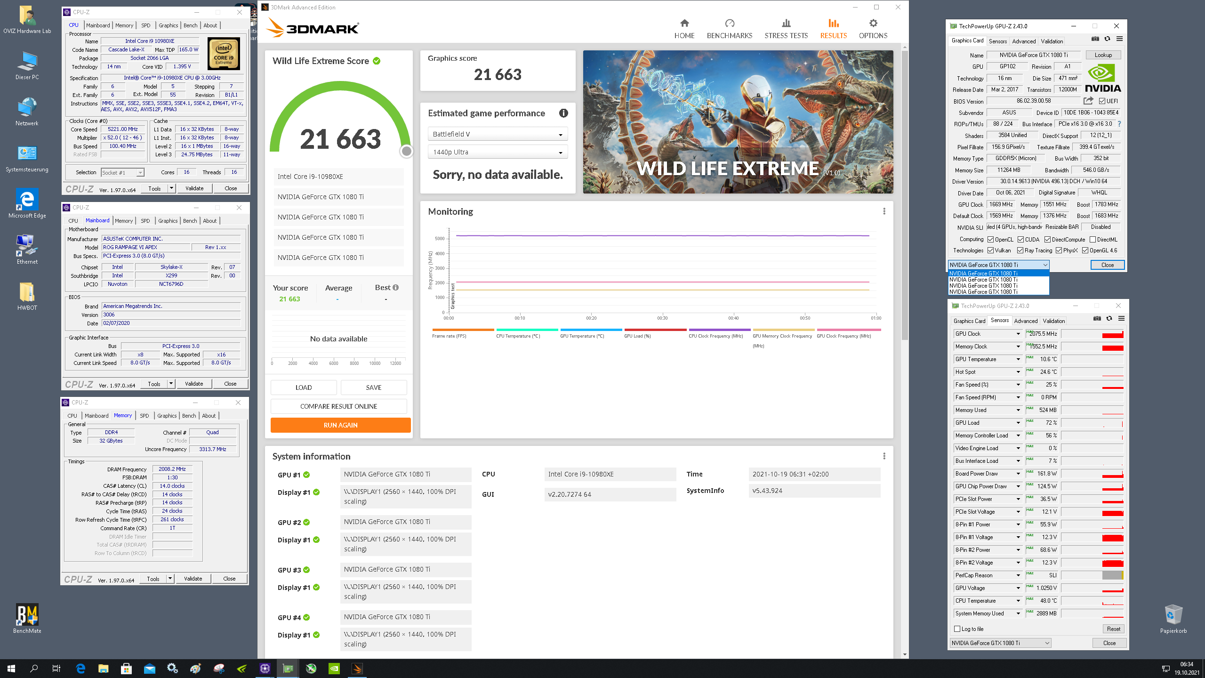The width and height of the screenshot is (1205, 678).
Task: Toggle the UEFI checkbox in GPU-Z
Action: (x=1102, y=101)
